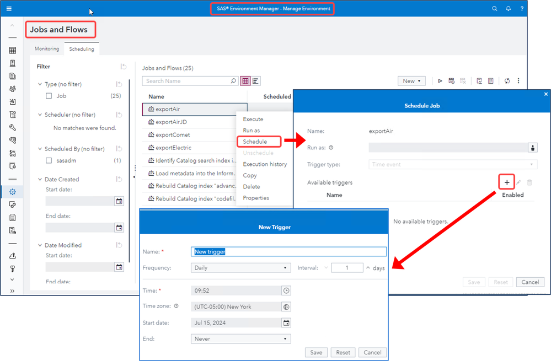The width and height of the screenshot is (551, 361).
Task: Collapse the Scheduler filter section
Action: click(40, 115)
